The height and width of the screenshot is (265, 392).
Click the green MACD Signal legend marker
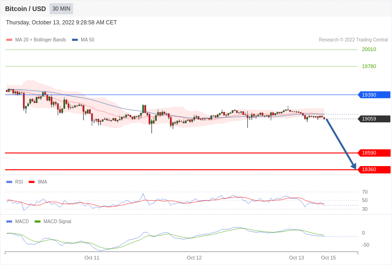pos(37,221)
